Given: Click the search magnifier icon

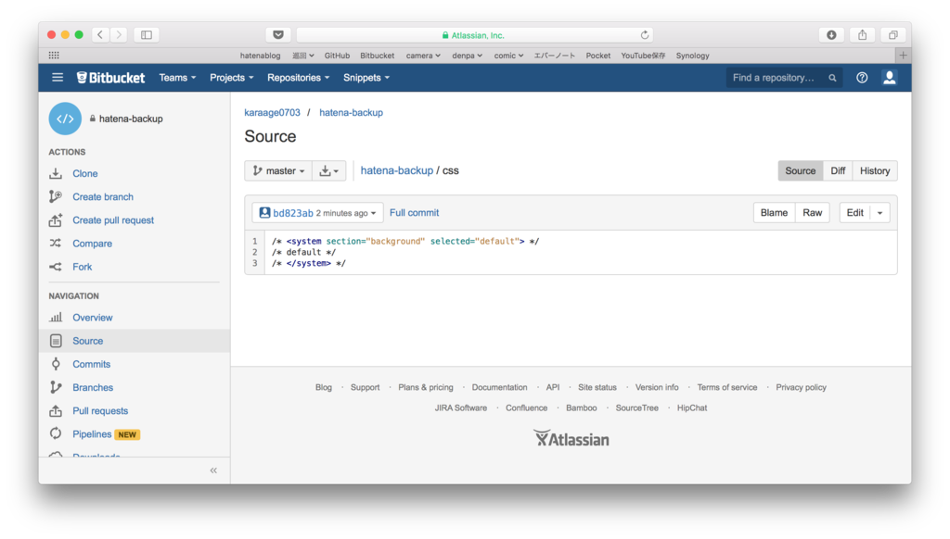Looking at the screenshot, I should point(832,78).
